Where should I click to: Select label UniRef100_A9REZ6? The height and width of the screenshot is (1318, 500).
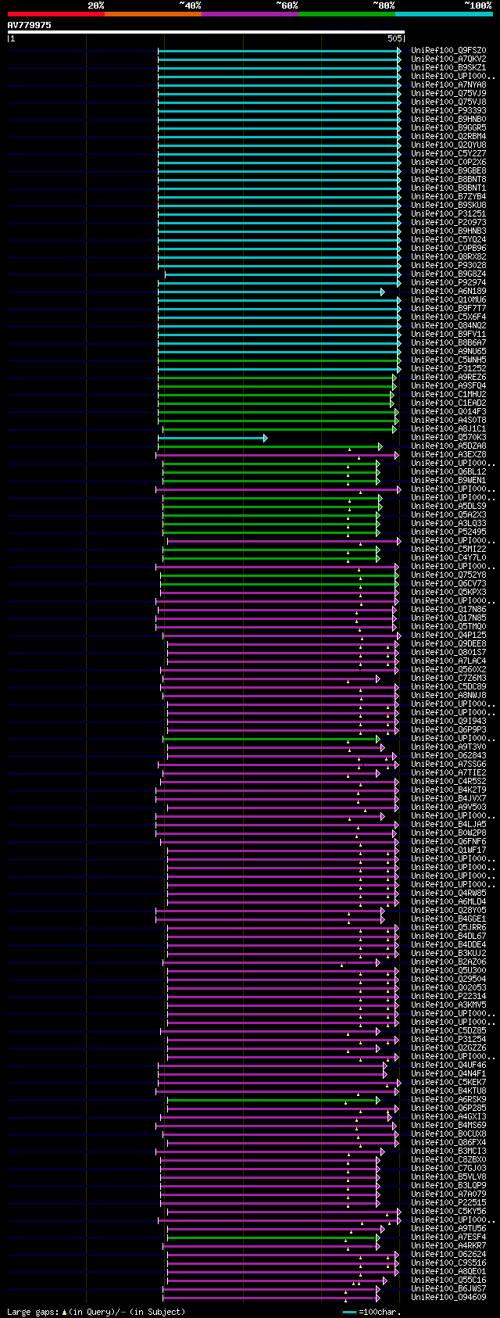[448, 377]
